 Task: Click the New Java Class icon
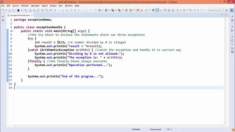click(x=131, y=10)
